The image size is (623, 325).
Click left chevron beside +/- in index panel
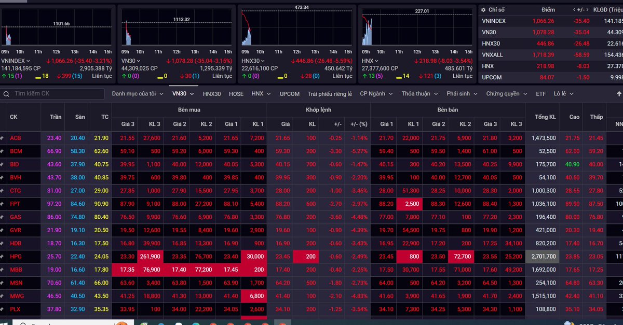click(574, 10)
